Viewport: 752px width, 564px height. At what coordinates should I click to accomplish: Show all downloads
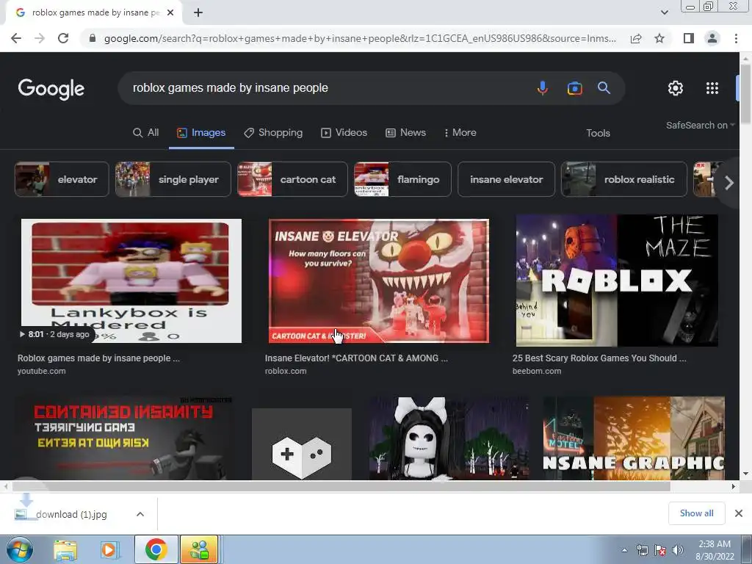[x=696, y=513]
